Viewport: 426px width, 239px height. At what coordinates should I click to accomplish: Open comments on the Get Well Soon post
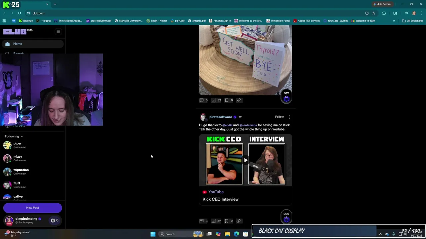[203, 100]
